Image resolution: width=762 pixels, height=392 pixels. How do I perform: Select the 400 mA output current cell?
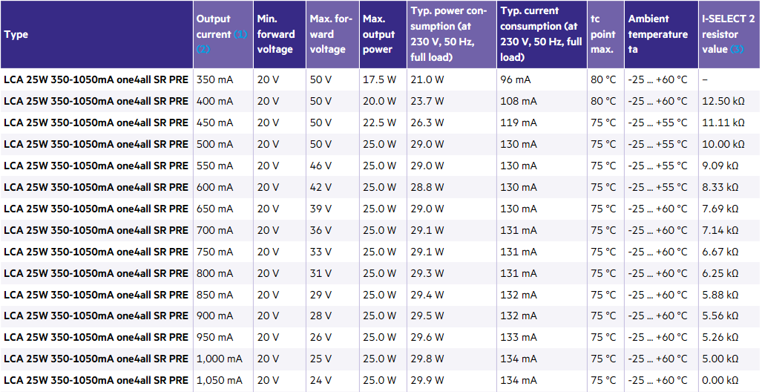pyautogui.click(x=223, y=101)
